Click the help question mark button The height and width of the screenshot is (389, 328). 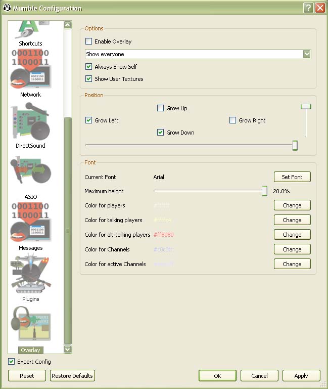[x=308, y=8]
